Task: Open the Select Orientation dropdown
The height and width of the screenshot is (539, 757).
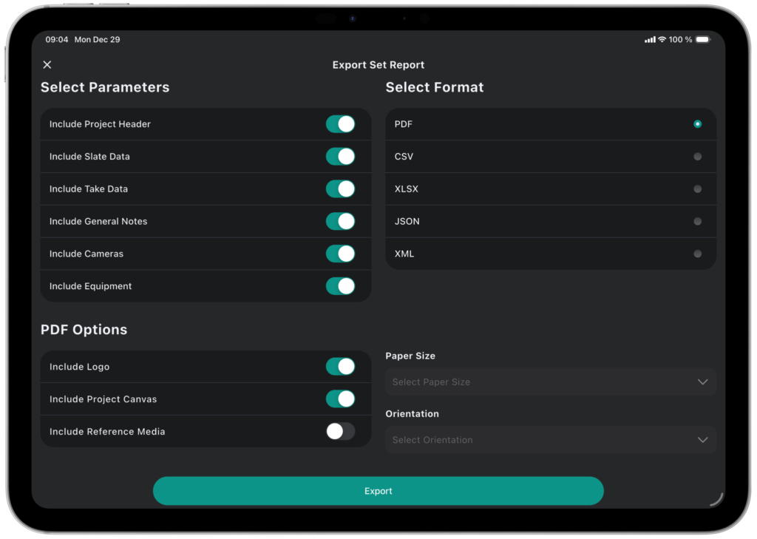Action: coord(550,440)
